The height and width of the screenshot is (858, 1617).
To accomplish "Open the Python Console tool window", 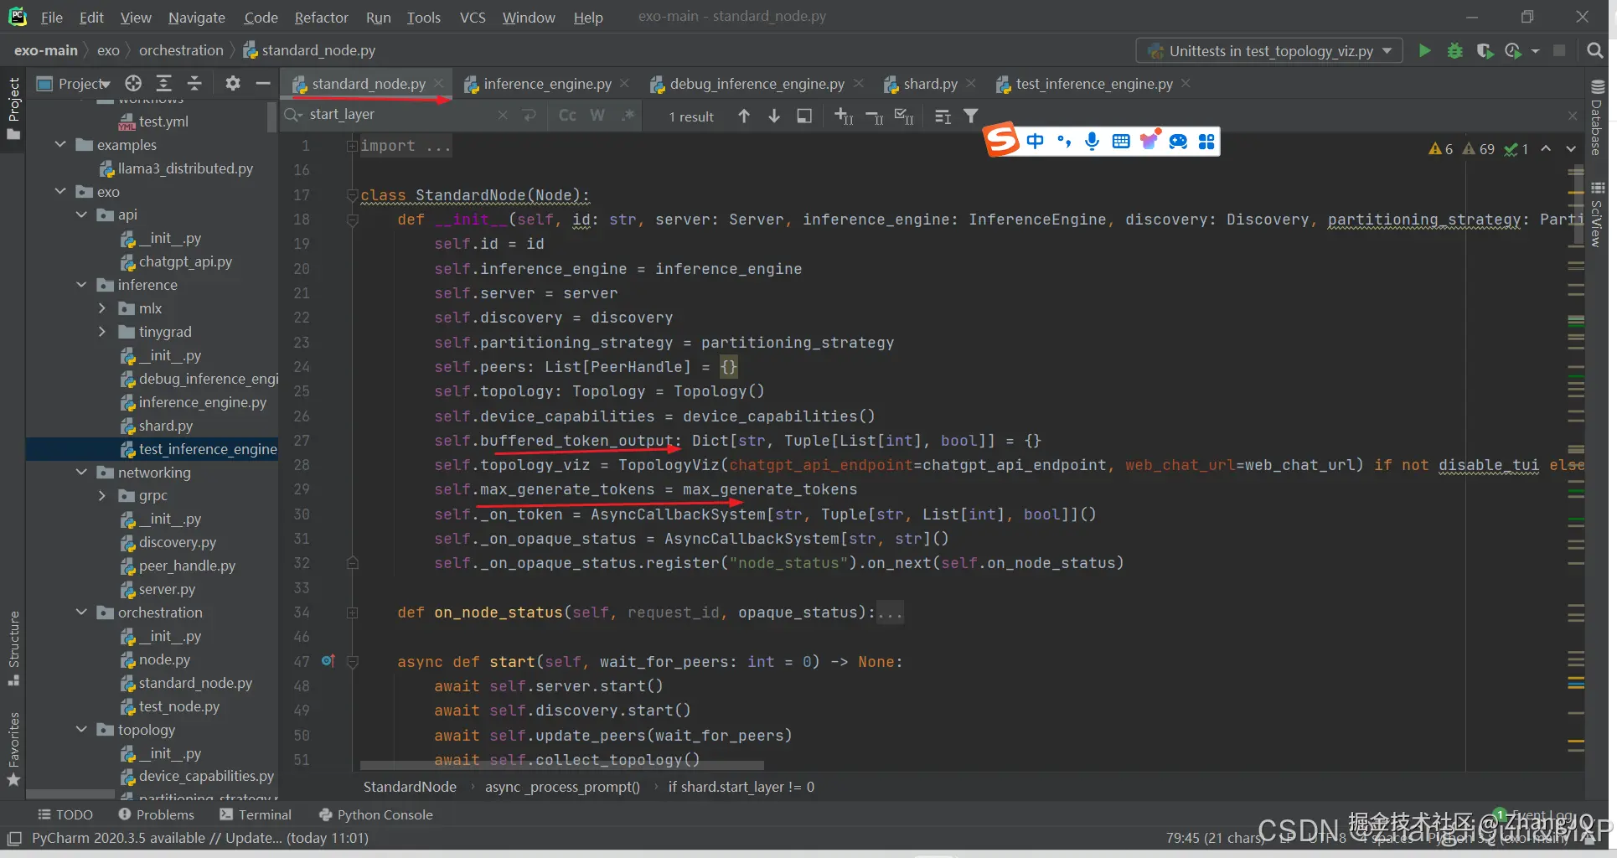I will [376, 814].
